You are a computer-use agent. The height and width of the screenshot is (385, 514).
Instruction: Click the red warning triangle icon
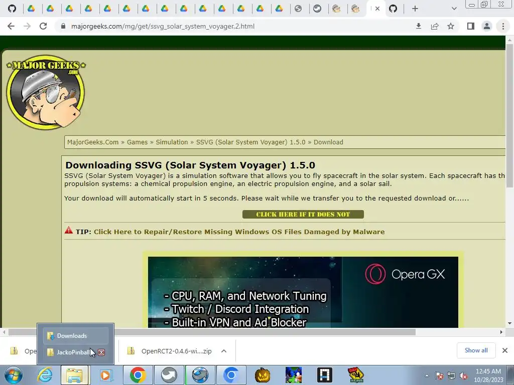click(68, 230)
